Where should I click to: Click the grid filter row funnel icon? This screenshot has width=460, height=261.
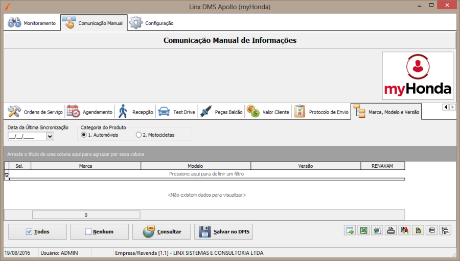7,175
